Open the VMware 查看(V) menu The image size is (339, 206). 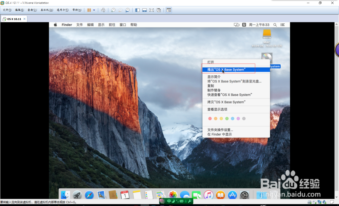click(32, 10)
